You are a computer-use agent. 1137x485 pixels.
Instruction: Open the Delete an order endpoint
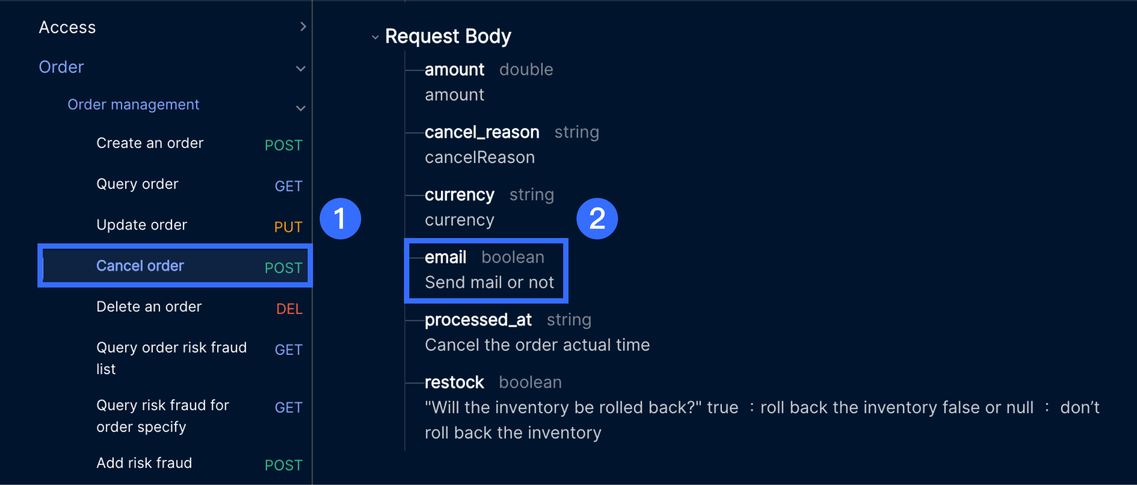coord(149,307)
